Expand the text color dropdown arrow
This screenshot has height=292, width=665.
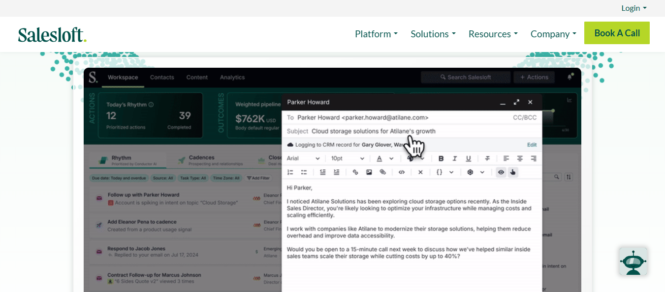coord(391,159)
